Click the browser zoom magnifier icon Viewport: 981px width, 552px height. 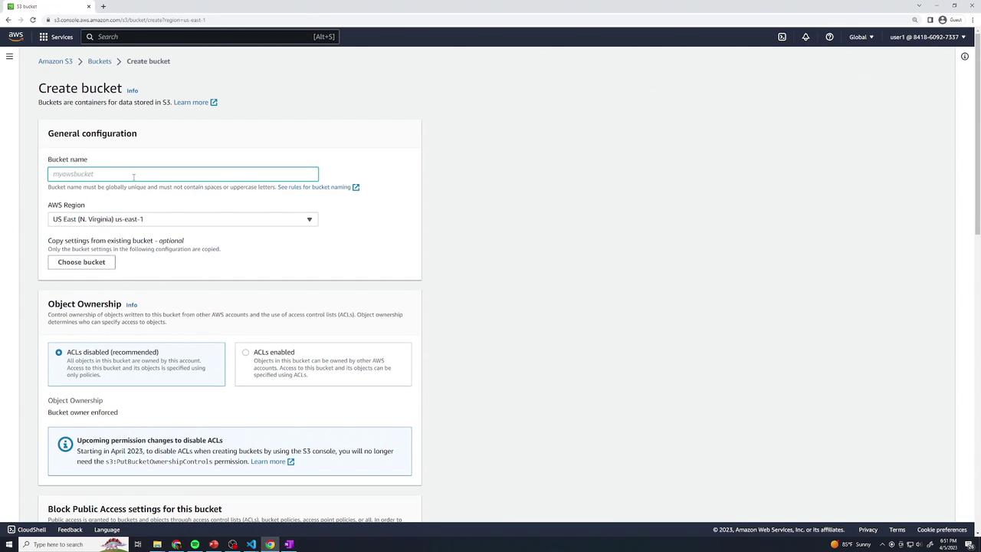[914, 20]
